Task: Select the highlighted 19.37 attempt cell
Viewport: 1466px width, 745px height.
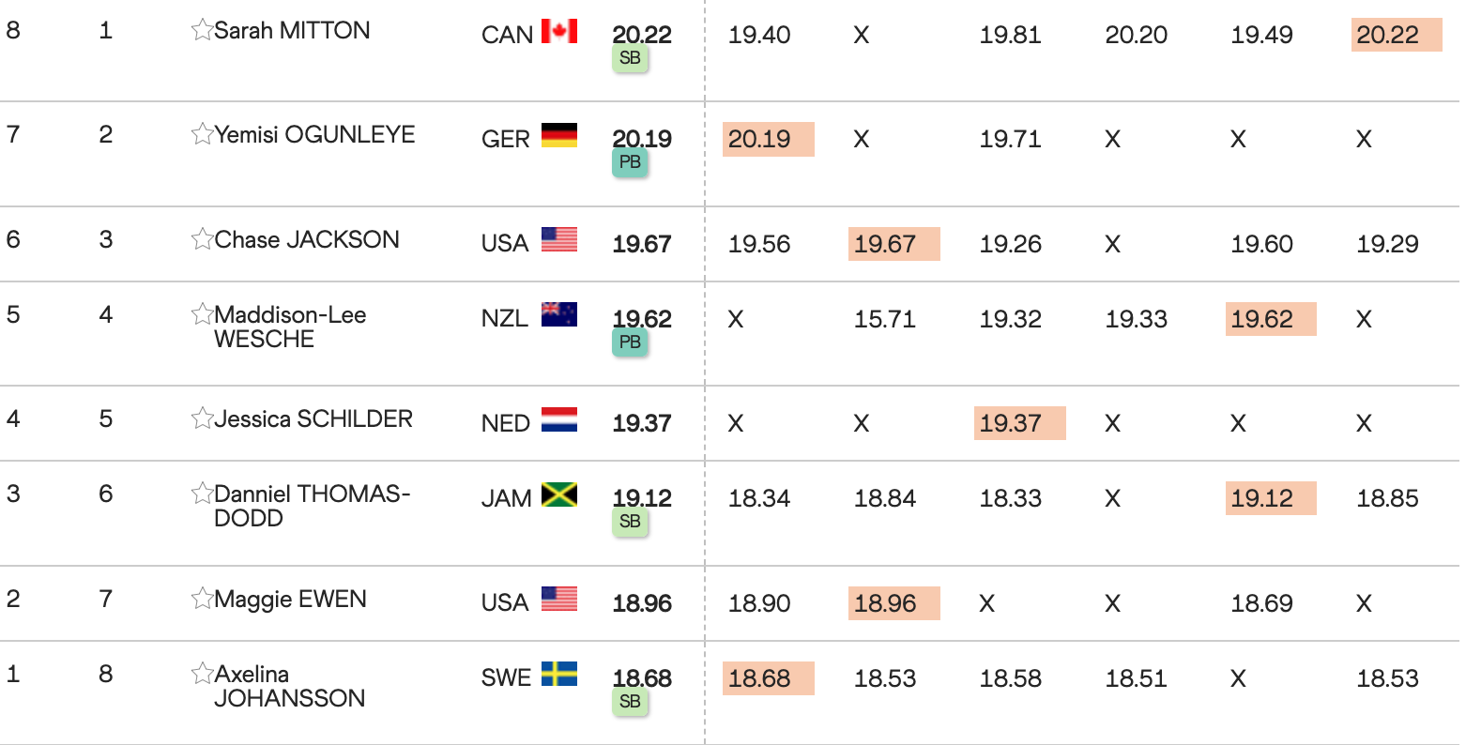Action: 1019,423
